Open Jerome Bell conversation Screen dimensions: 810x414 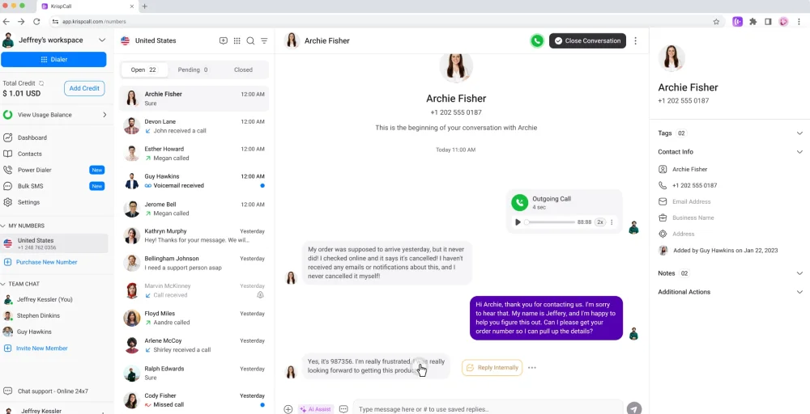(194, 209)
